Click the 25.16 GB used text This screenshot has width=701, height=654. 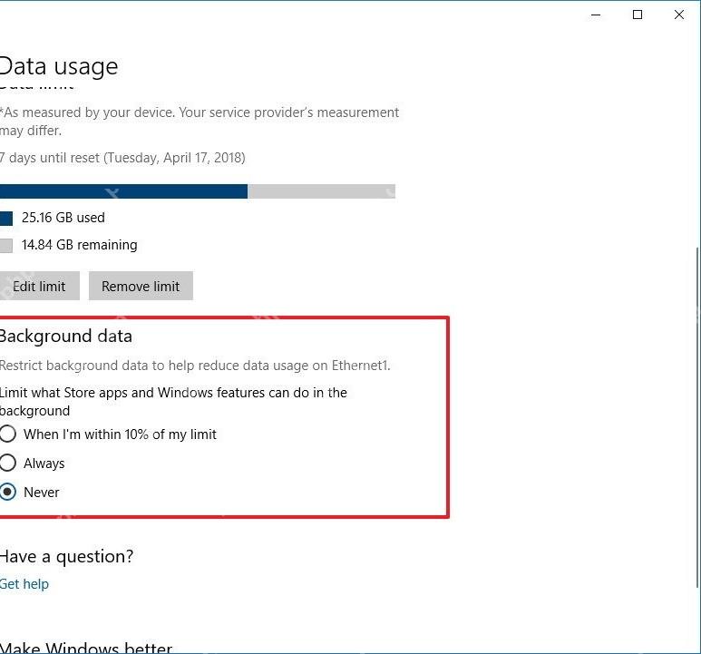click(63, 218)
